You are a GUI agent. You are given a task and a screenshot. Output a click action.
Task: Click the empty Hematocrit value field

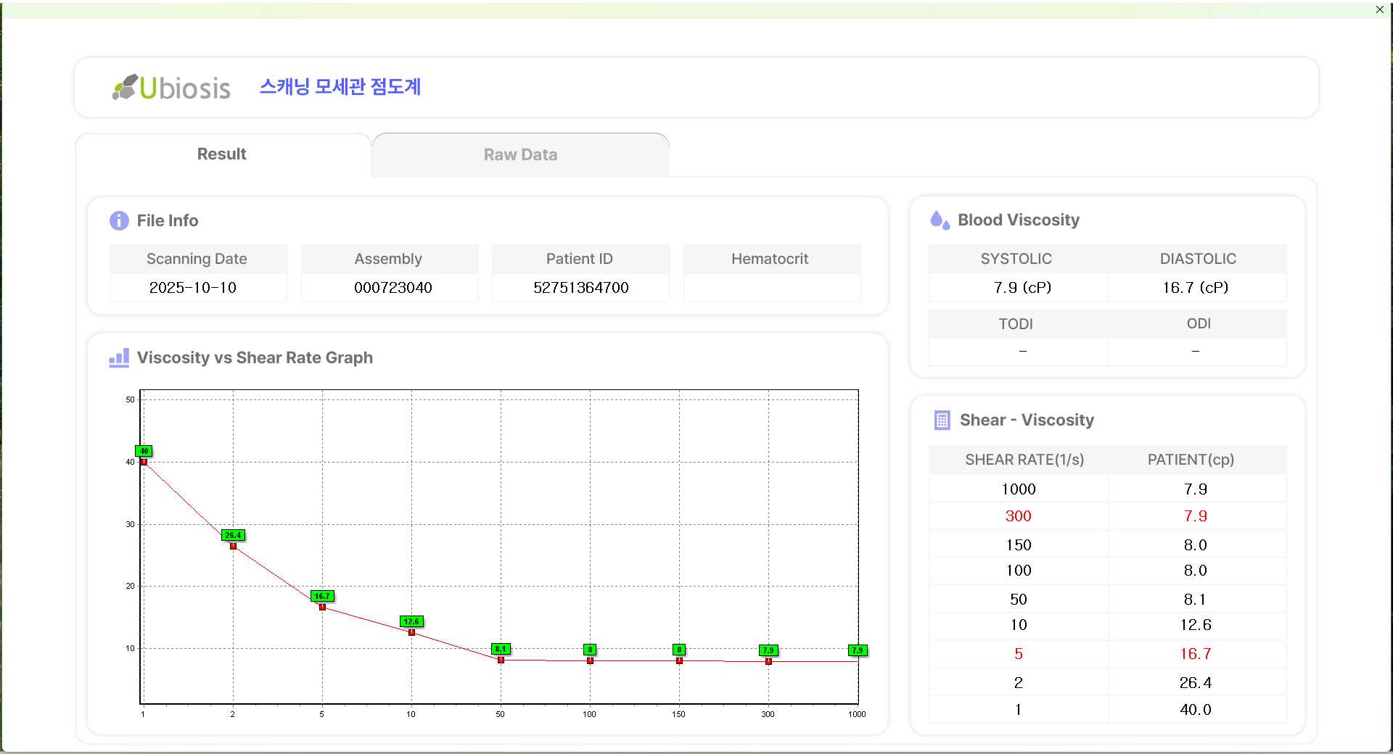click(771, 288)
